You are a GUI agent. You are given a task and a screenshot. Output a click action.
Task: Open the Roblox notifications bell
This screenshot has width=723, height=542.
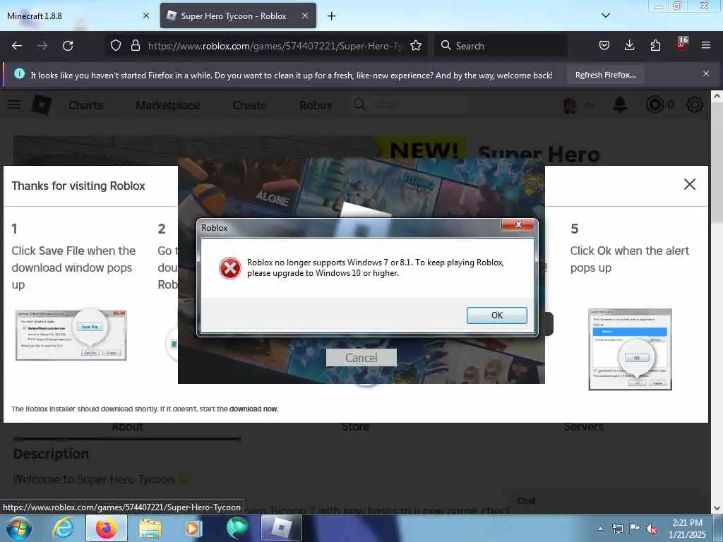click(x=620, y=104)
